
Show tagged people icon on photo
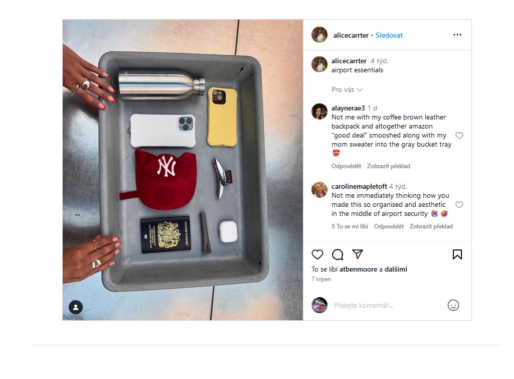(x=76, y=307)
